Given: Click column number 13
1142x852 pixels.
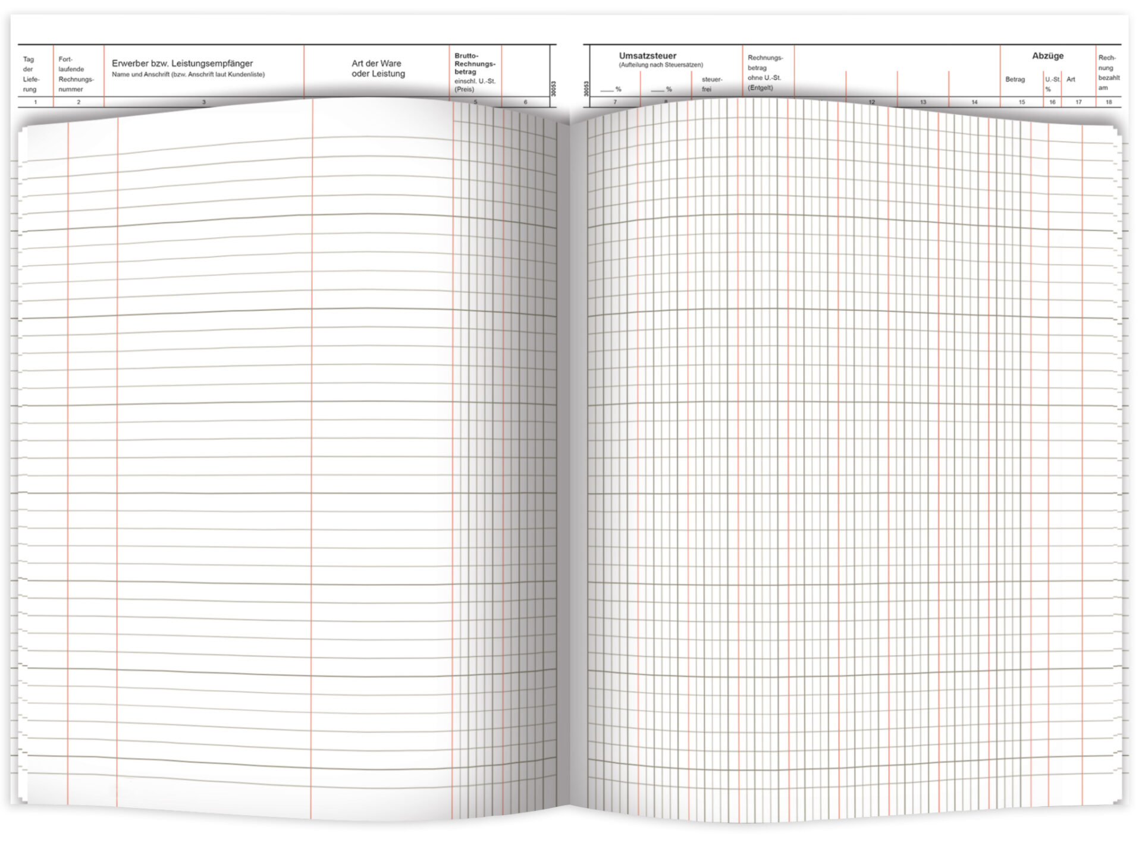Looking at the screenshot, I should tap(923, 102).
